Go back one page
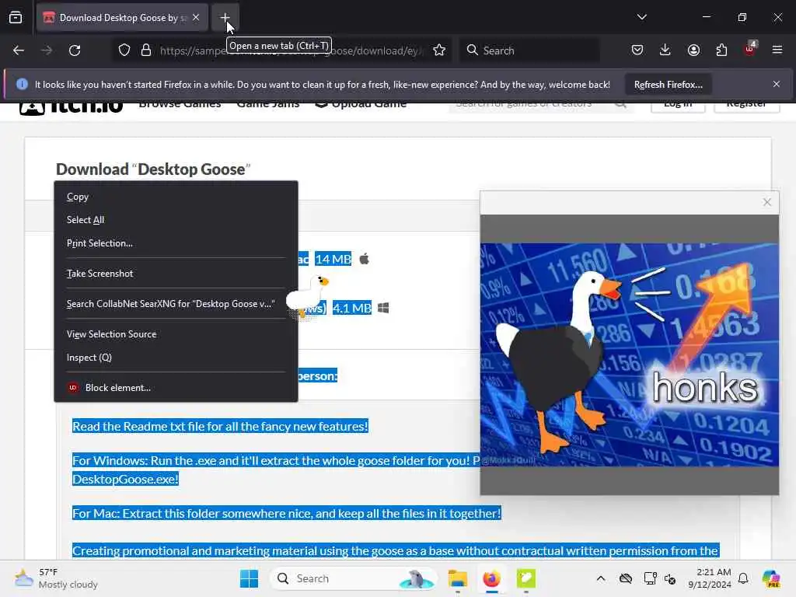 (19, 51)
